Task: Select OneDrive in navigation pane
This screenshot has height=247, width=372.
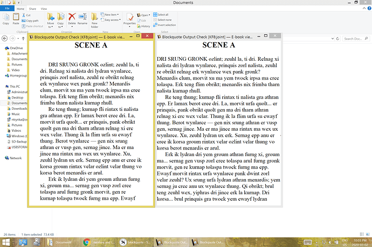Action: (14, 48)
